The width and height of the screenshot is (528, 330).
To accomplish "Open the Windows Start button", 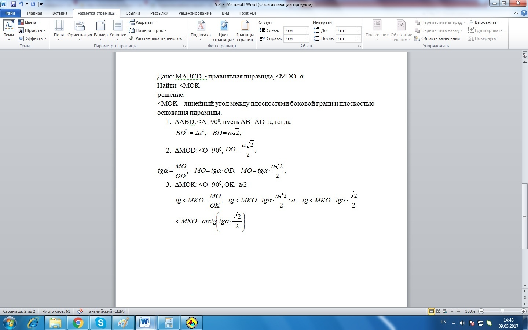I will click(x=10, y=323).
